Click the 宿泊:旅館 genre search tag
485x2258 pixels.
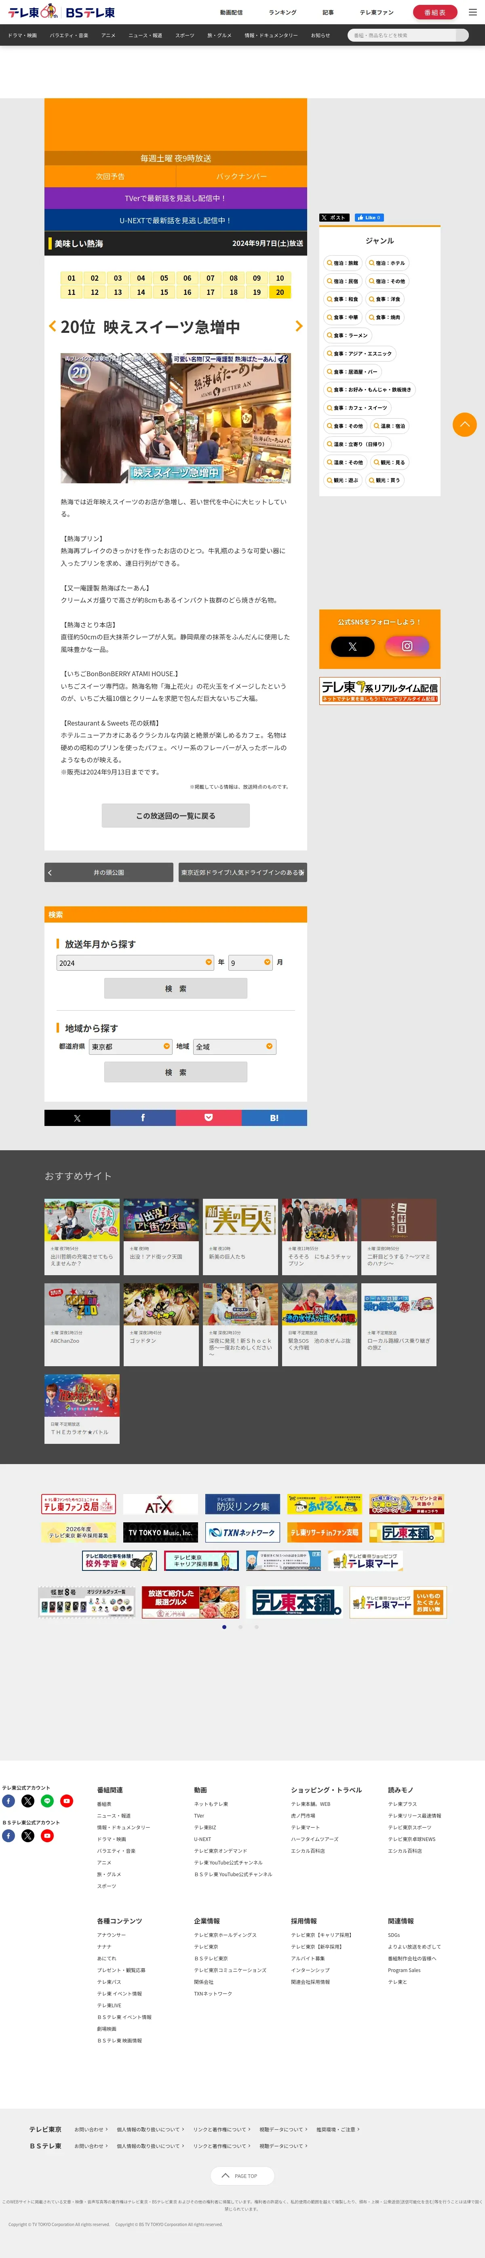click(342, 263)
